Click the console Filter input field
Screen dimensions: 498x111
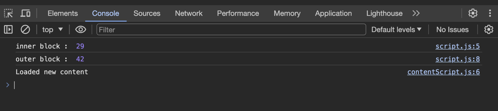coord(231,29)
